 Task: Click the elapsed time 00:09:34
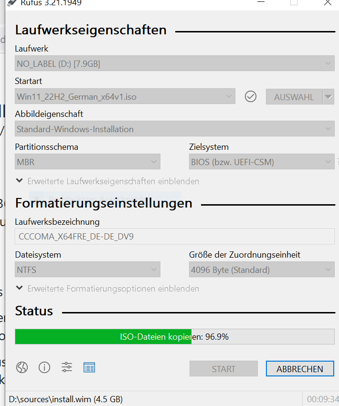(323, 399)
